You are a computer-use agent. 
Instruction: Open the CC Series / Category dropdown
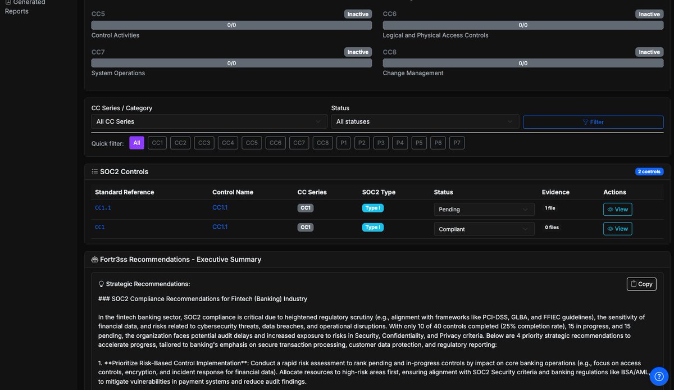point(209,121)
